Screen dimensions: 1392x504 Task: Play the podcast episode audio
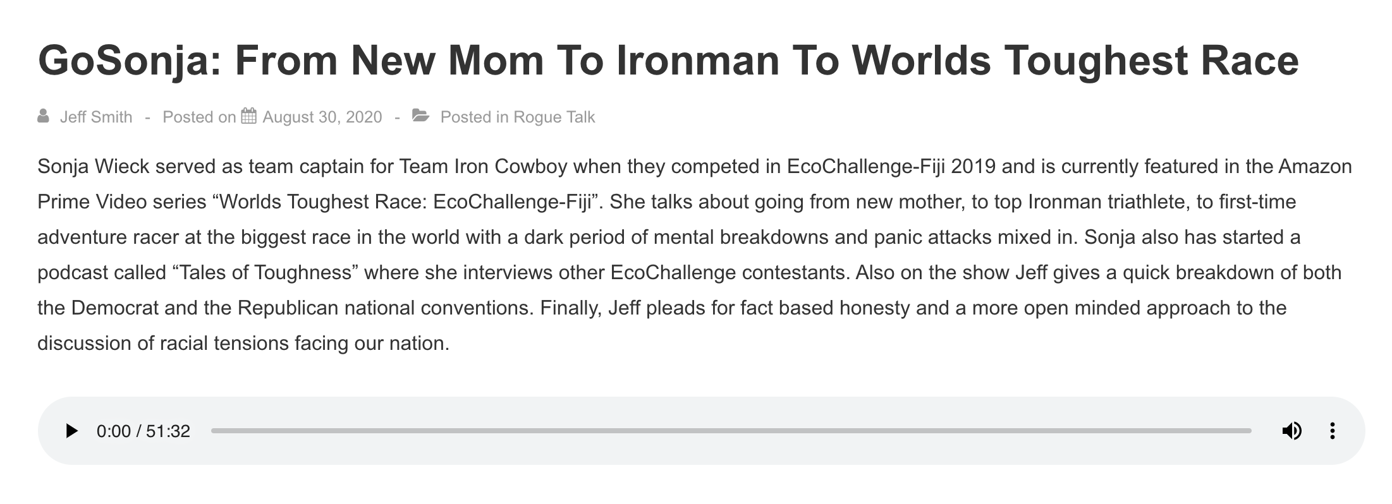tap(71, 431)
